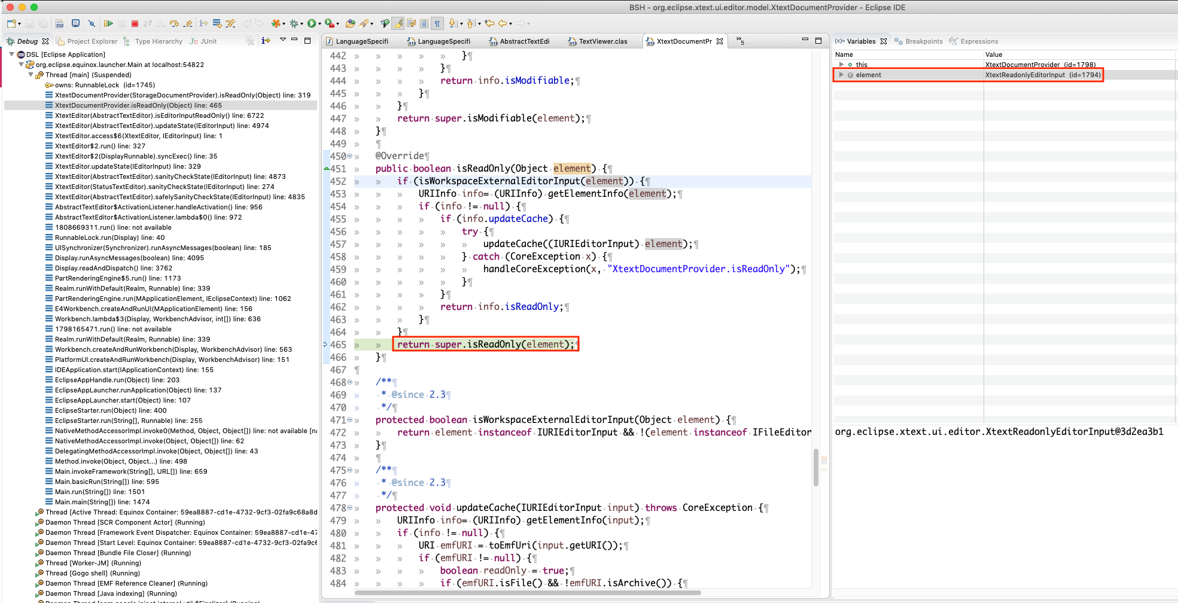Click the flashlight Search toolbar icon
Screen dimensions: 1178x603
point(363,24)
